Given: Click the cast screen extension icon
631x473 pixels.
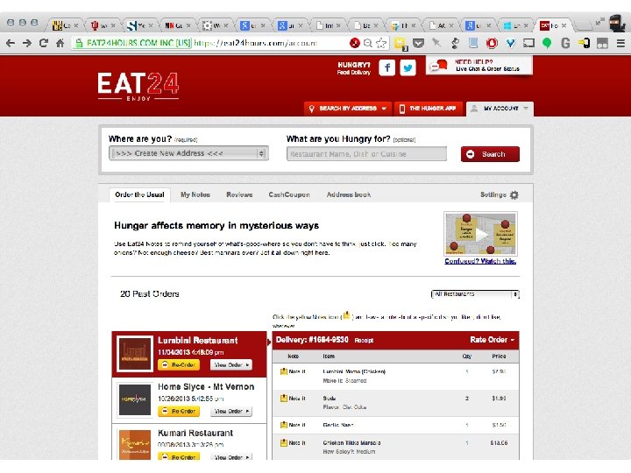Looking at the screenshot, I should click(528, 43).
